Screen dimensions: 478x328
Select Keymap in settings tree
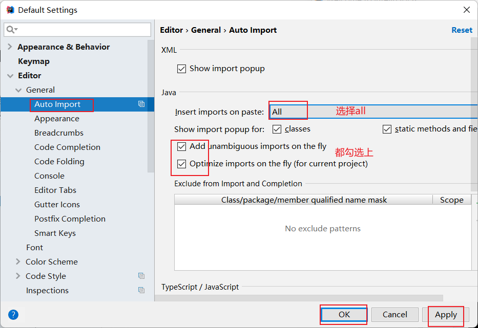(33, 61)
